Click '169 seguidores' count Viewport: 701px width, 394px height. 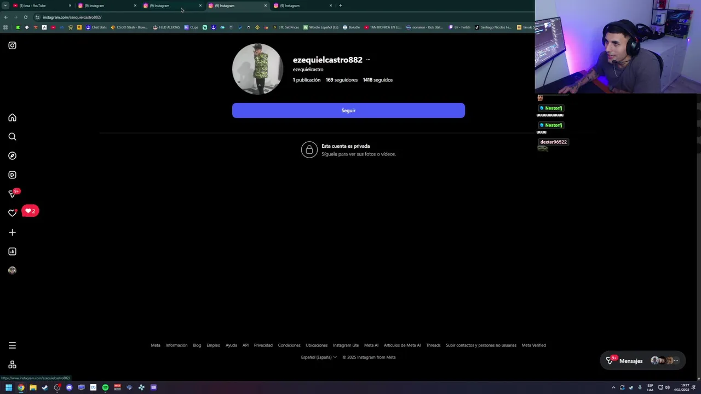[342, 80]
